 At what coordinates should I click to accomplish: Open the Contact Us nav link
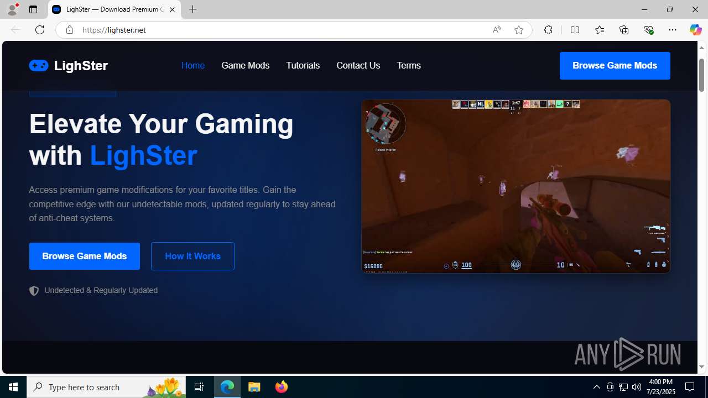pos(358,65)
